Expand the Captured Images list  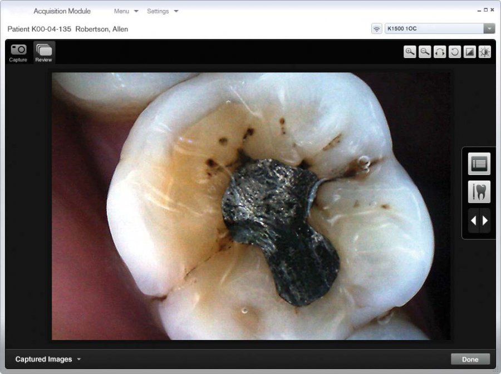48,360
